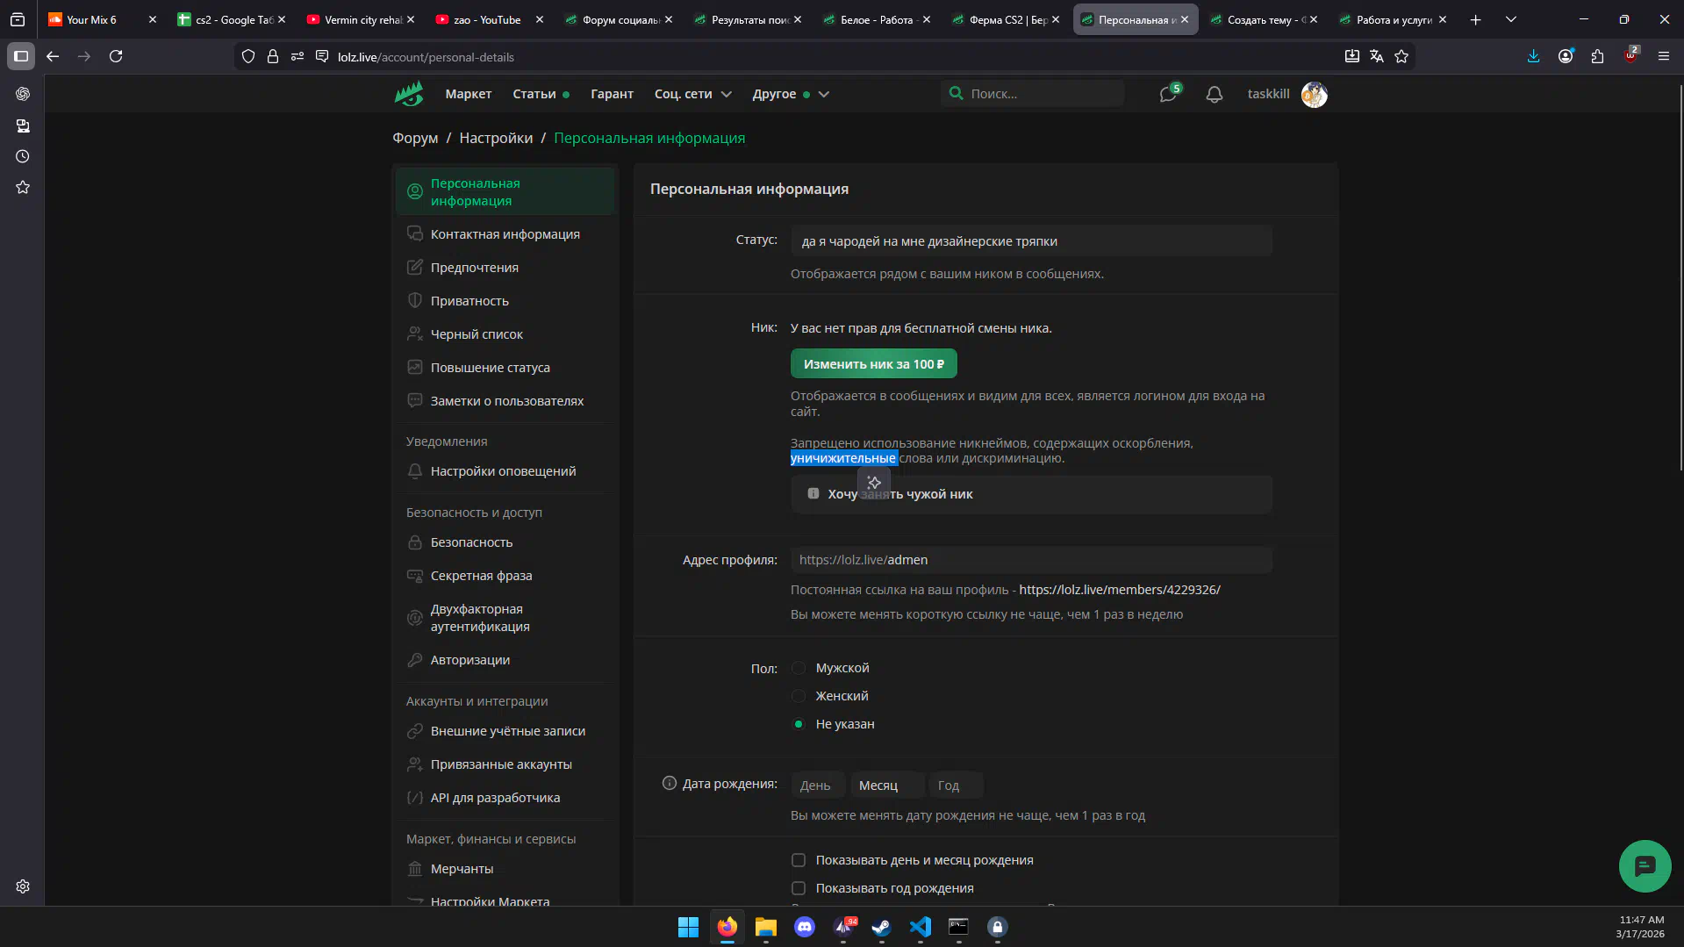The height and width of the screenshot is (947, 1684).
Task: Expand the Другое dropdown menu
Action: 790,94
